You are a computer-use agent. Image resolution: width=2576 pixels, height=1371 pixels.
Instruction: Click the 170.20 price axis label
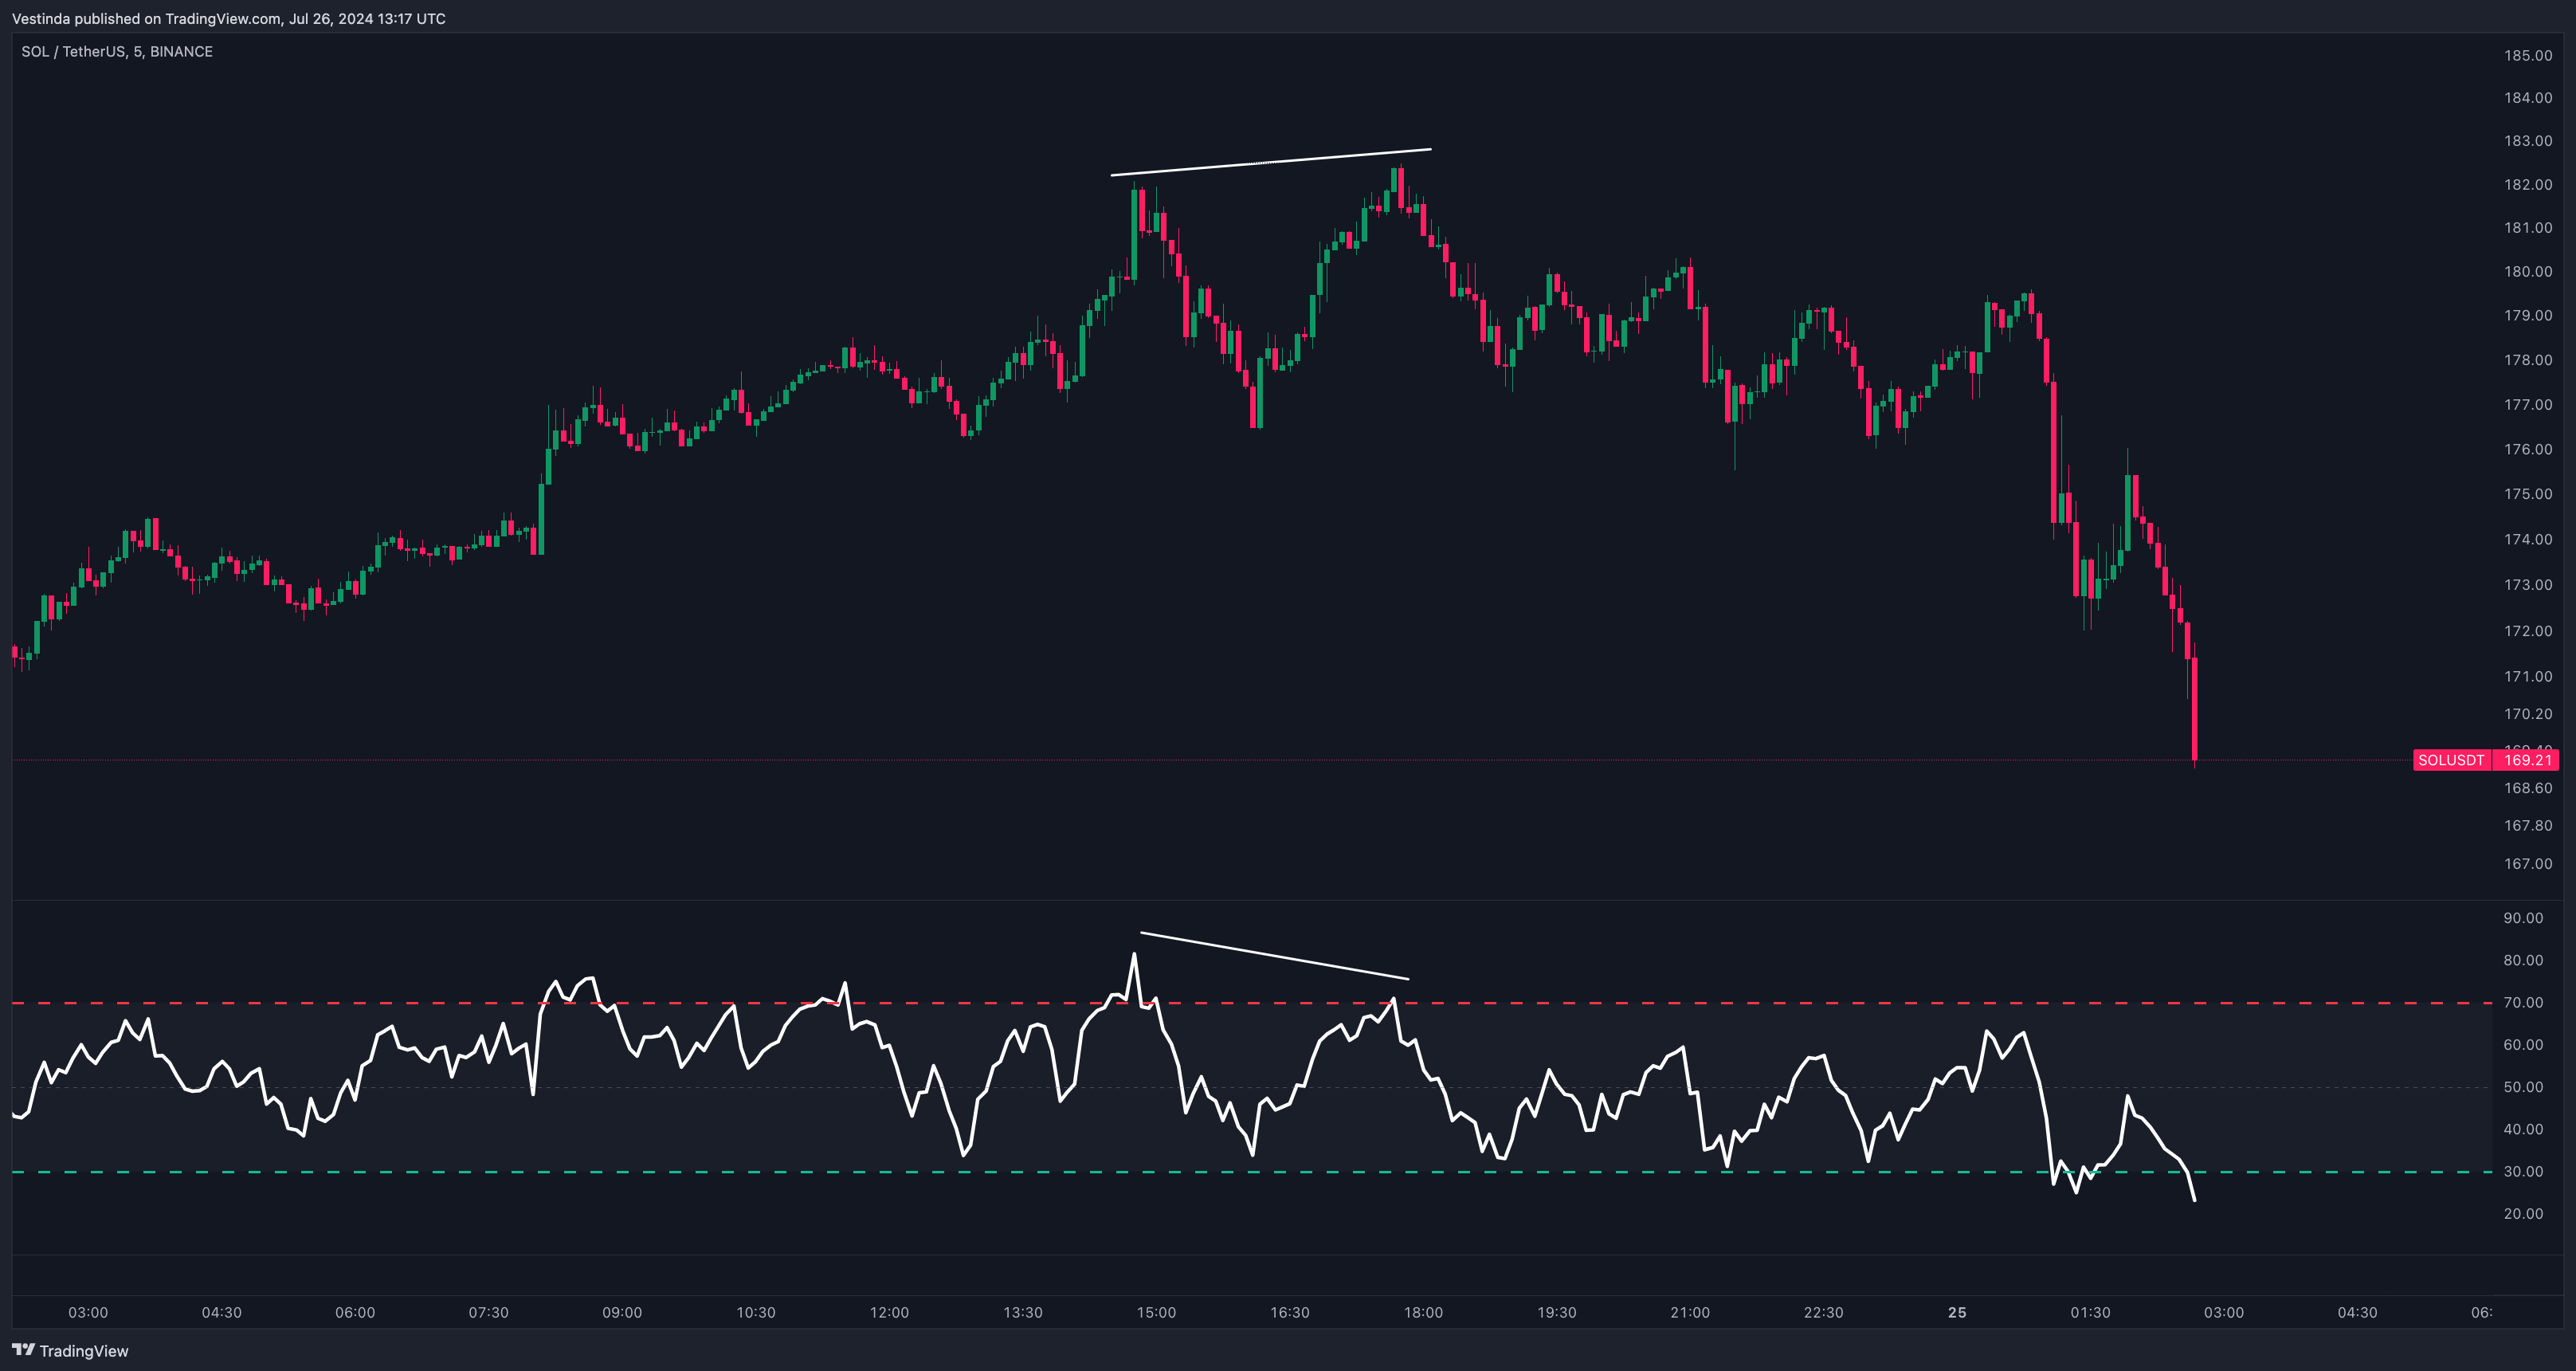[x=2528, y=714]
